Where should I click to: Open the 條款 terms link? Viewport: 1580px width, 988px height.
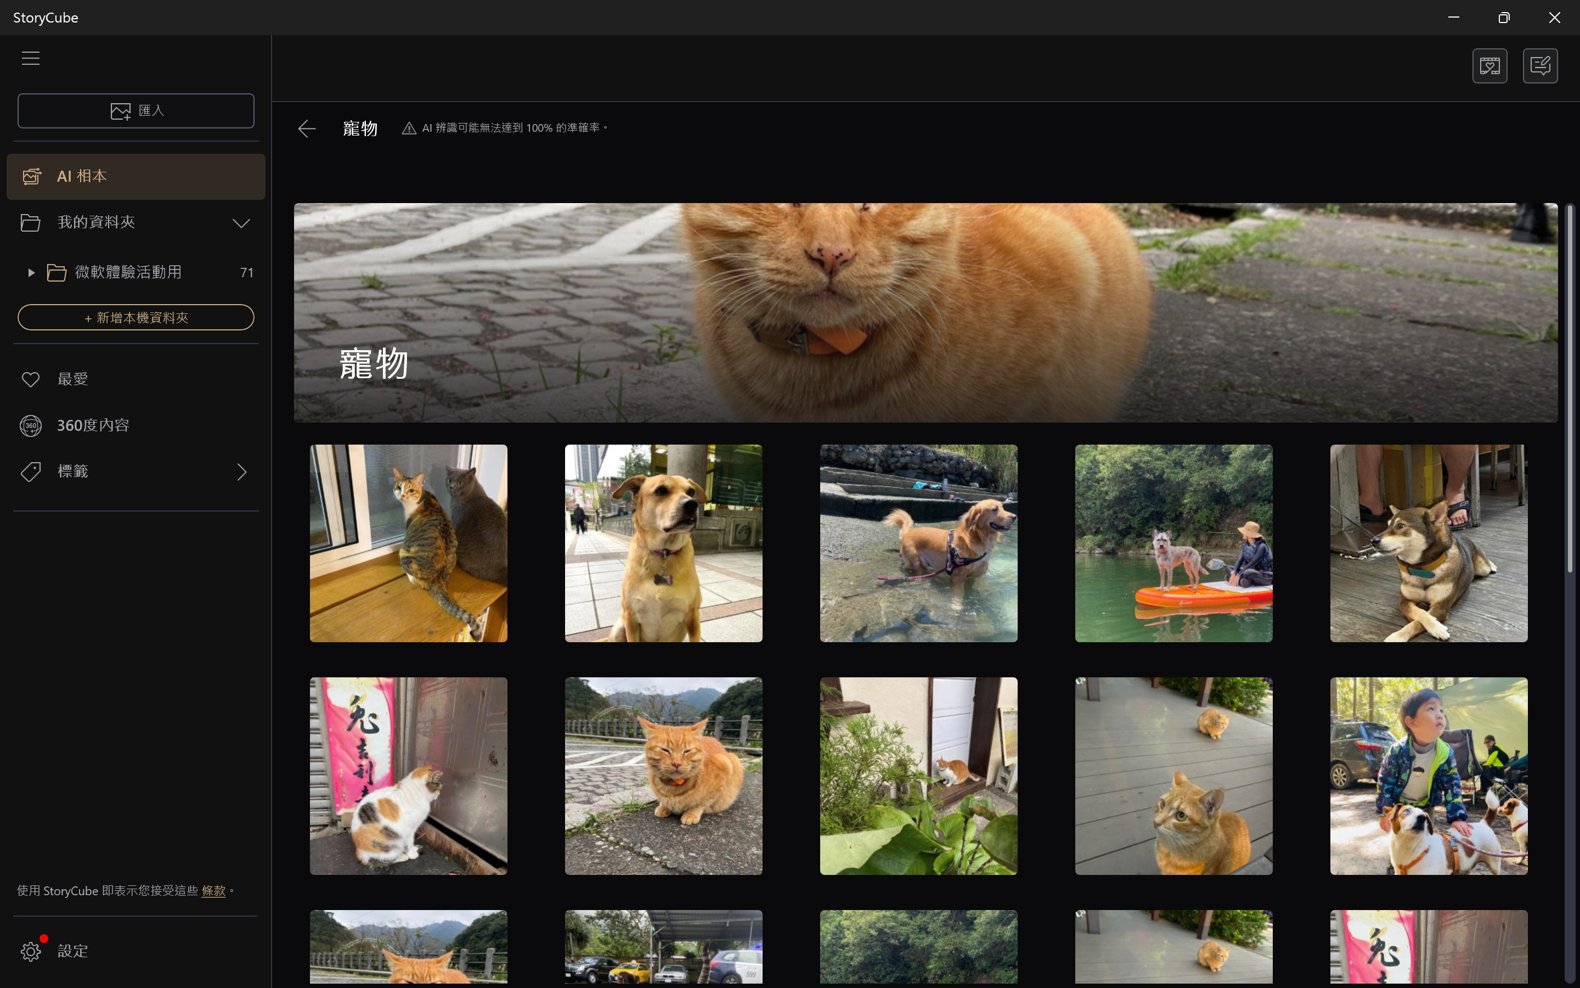coord(213,891)
